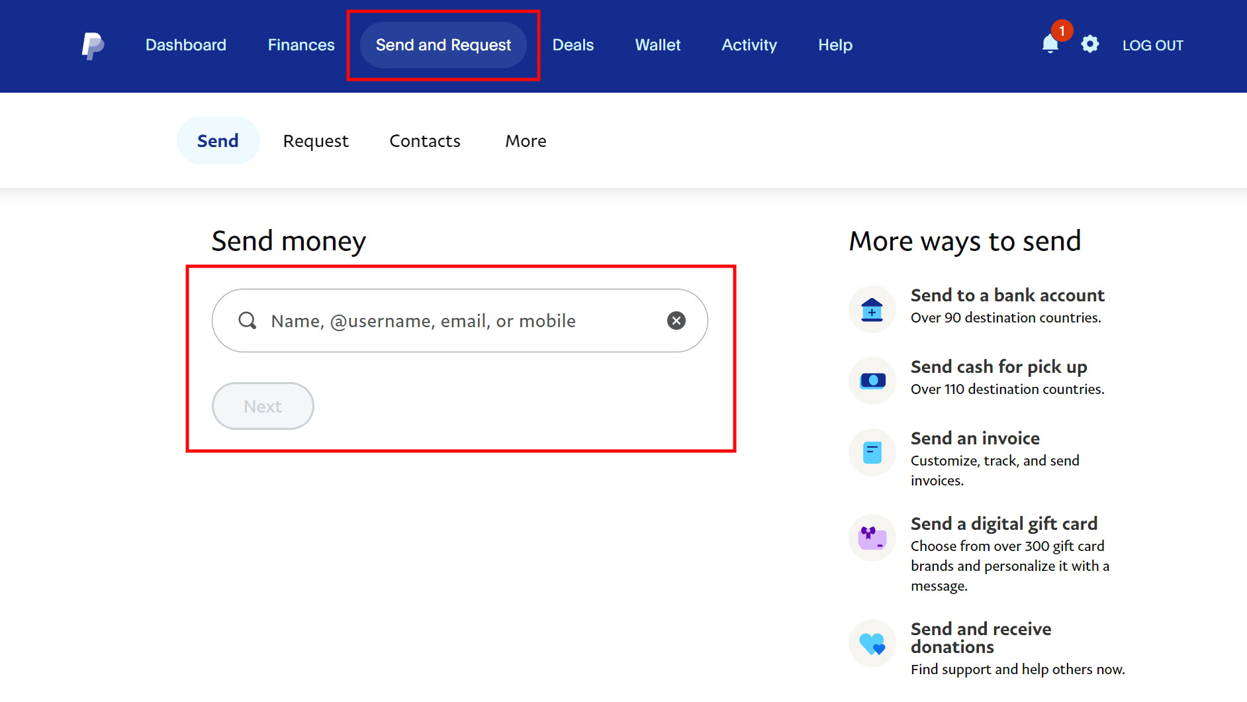
Task: Click the PayPal logo icon
Action: click(x=93, y=46)
